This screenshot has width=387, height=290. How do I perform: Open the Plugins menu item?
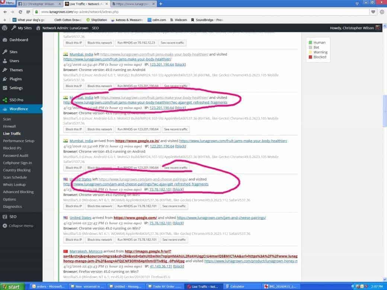(16, 79)
